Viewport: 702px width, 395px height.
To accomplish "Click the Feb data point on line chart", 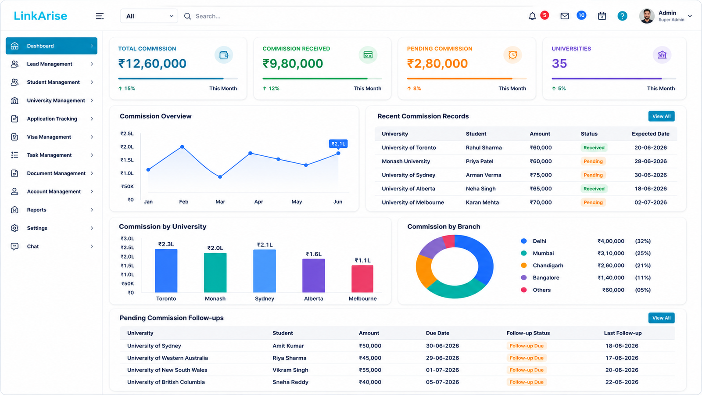I will 182,147.
